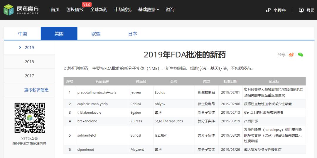
Task: Open 咨询 in navigation bar
Action: point(170,9)
